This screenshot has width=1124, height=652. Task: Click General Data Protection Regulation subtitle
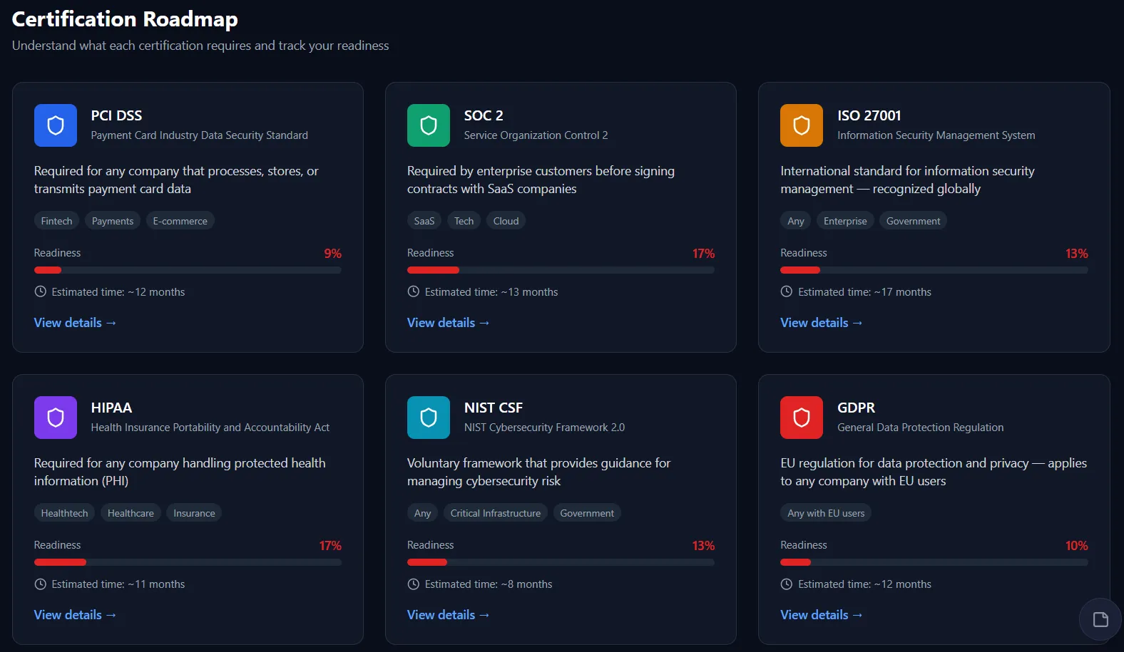tap(921, 428)
